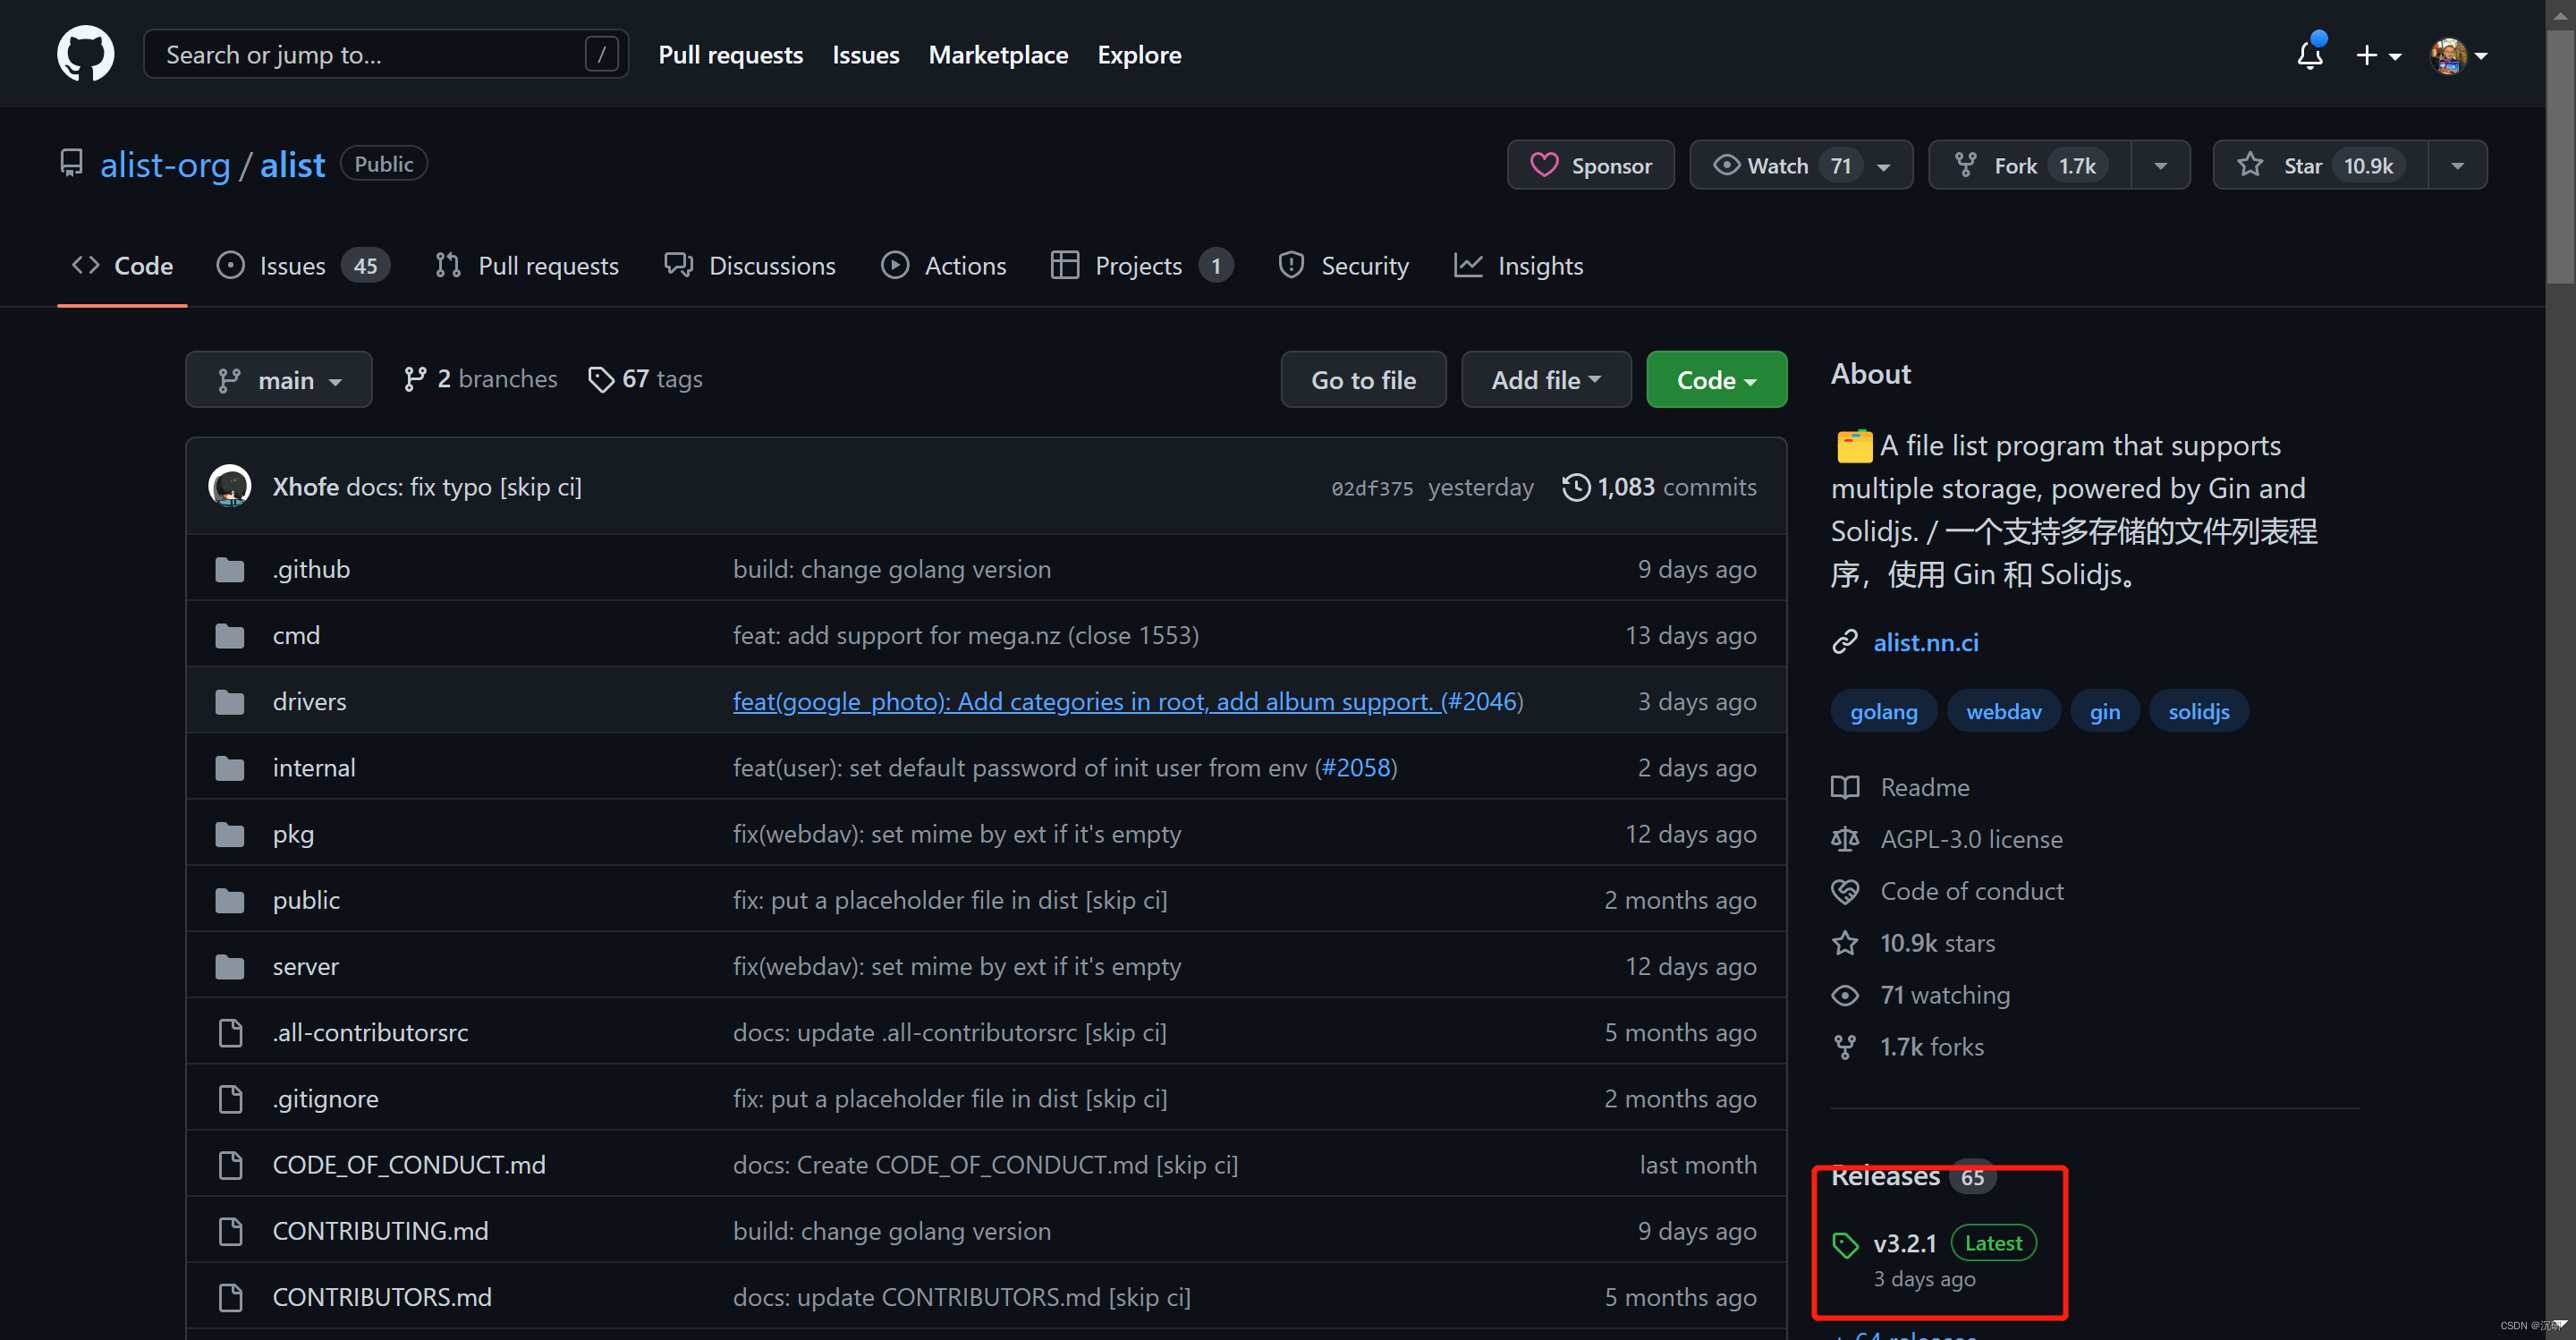Open commit hash 02df375

click(x=1372, y=488)
